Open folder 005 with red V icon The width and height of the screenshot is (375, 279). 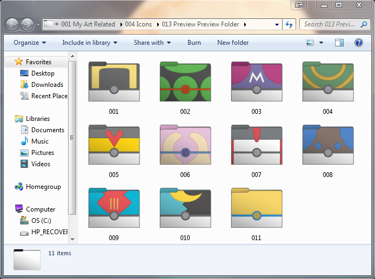(114, 145)
